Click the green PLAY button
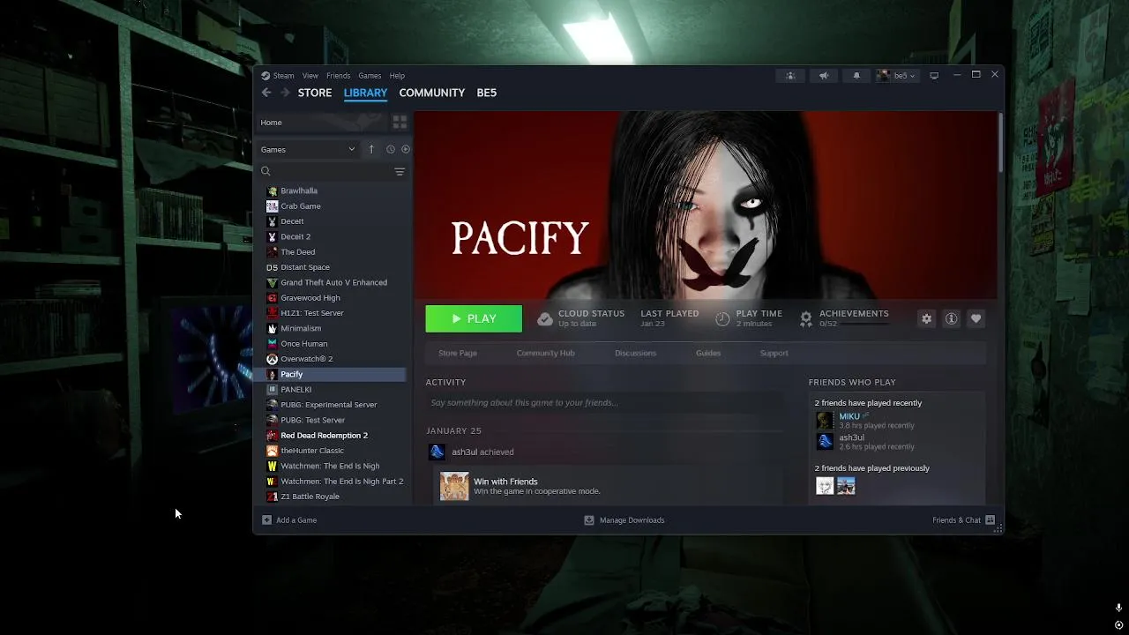1129x635 pixels. tap(474, 318)
